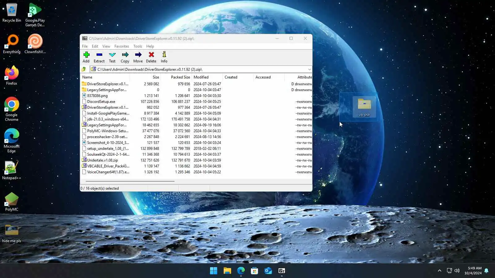
Task: Open Outlook from the taskbar
Action: tap(268, 271)
